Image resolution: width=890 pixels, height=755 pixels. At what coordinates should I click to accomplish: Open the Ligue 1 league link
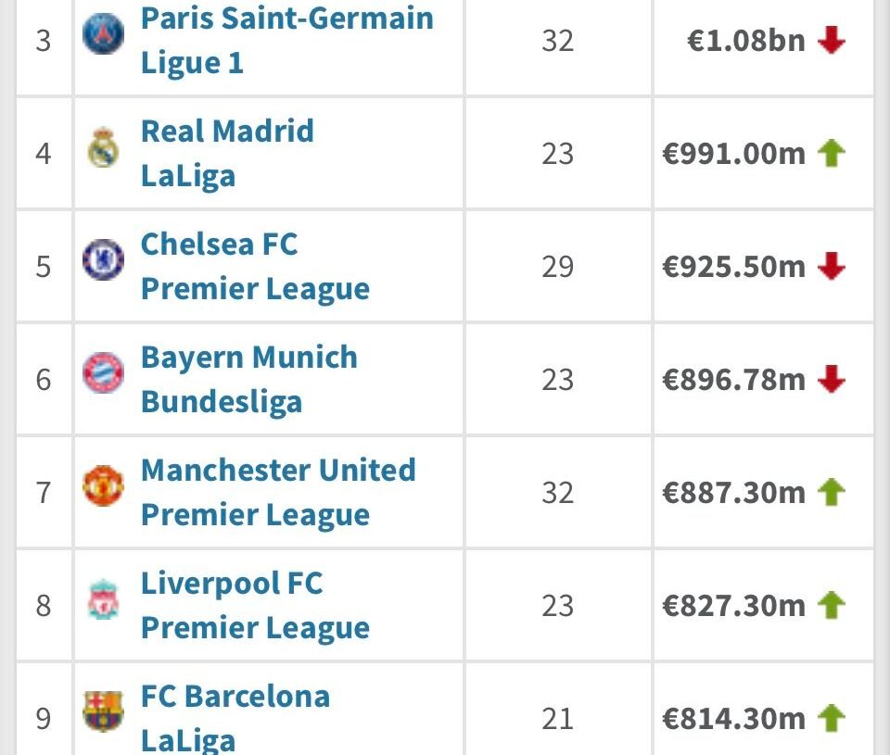tap(192, 62)
